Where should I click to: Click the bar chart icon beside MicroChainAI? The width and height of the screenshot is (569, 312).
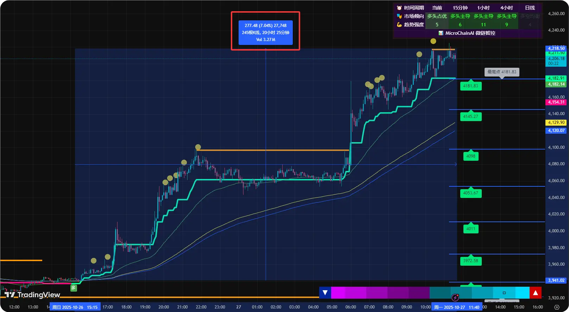441,33
